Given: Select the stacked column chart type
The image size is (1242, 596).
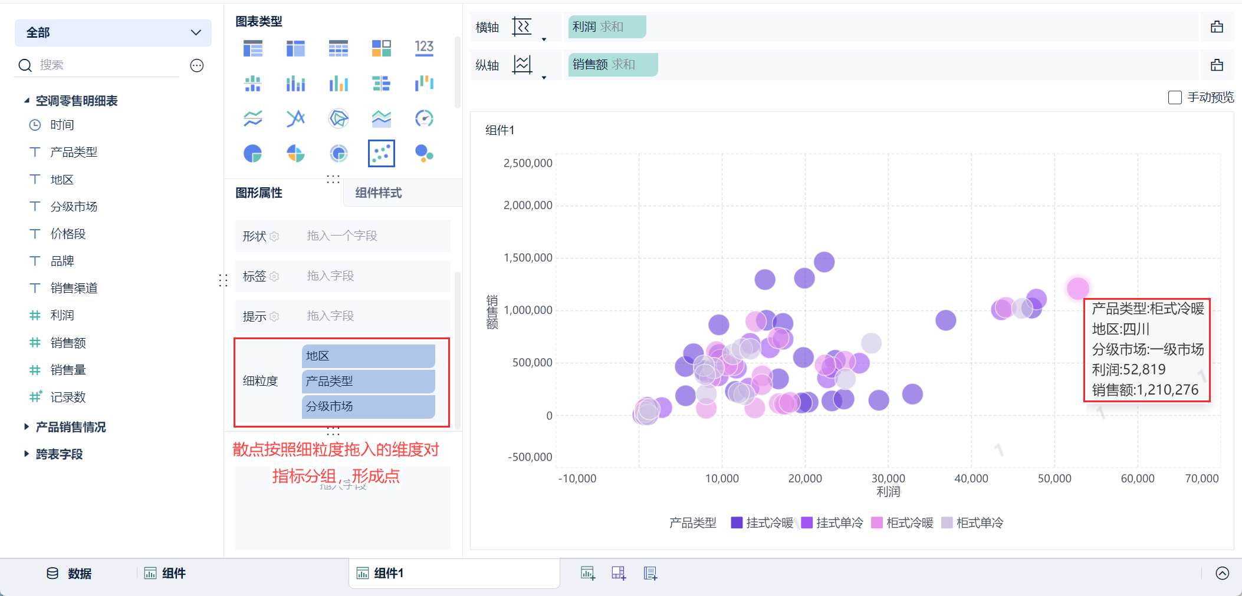Looking at the screenshot, I should (295, 84).
